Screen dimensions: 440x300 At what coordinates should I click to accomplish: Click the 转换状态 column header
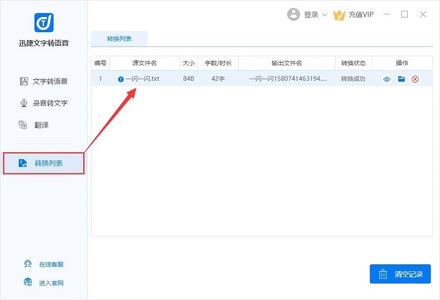coord(353,63)
